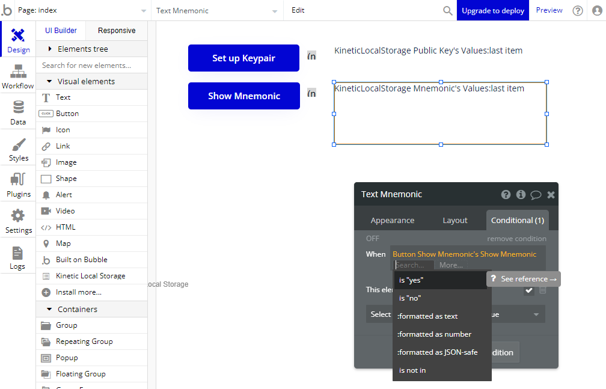Switch to the Appearance tab
The height and width of the screenshot is (389, 606).
(392, 221)
